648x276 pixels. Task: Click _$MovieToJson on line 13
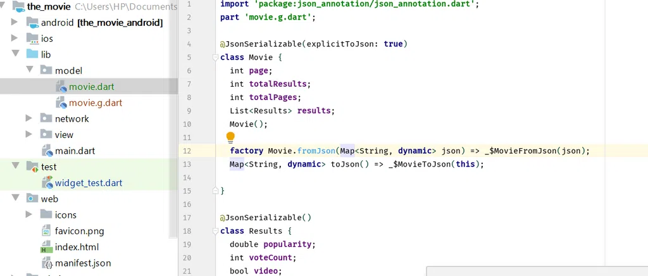click(419, 164)
